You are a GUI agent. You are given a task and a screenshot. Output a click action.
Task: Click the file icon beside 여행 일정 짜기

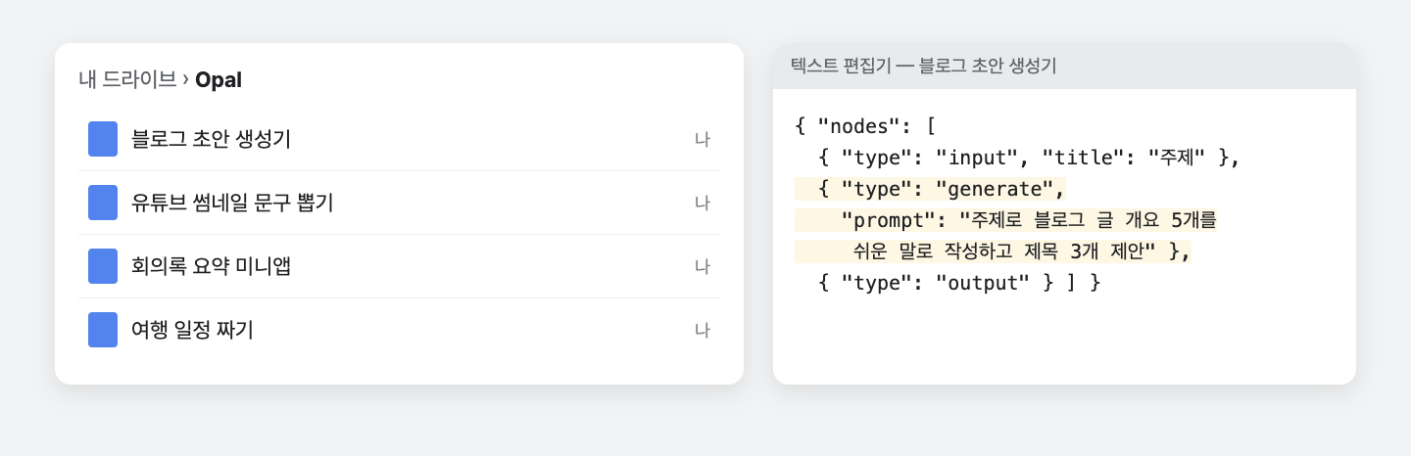point(103,330)
